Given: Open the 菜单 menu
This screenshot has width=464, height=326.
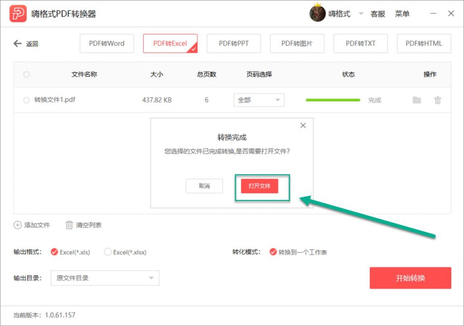Looking at the screenshot, I should click(402, 14).
